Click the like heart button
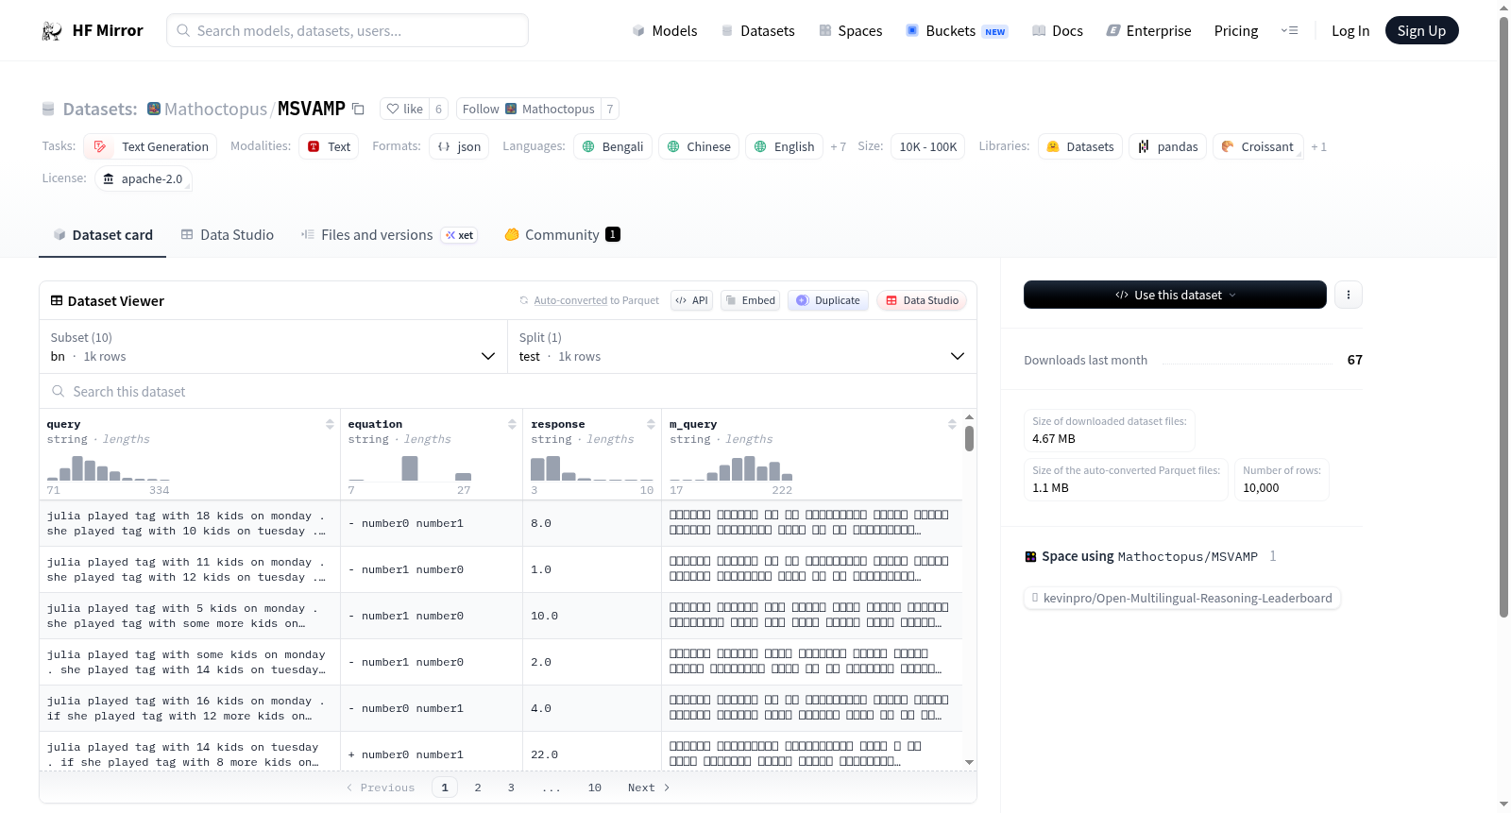The image size is (1511, 813). pos(404,109)
